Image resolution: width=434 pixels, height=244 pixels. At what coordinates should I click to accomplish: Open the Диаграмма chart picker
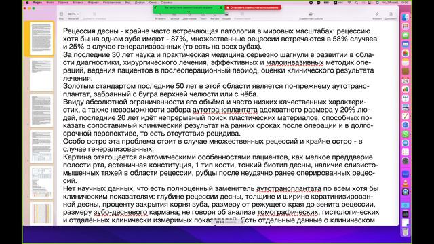pyautogui.click(x=189, y=16)
